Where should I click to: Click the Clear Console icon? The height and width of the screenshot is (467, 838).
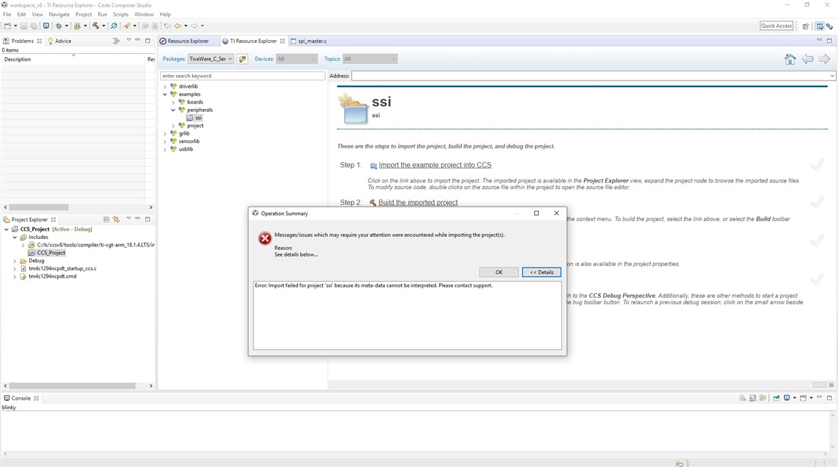[x=743, y=398]
